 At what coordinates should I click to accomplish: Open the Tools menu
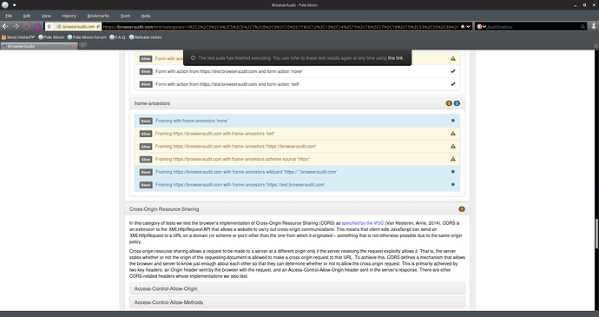pos(125,16)
